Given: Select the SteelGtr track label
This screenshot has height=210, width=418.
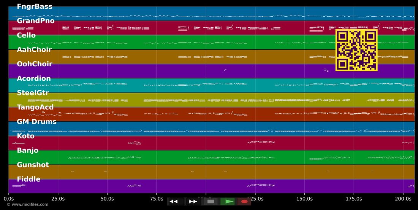Looking at the screenshot, I should tap(33, 93).
